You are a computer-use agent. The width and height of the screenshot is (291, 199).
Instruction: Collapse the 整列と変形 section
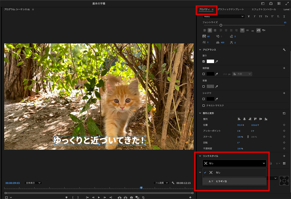click(200, 113)
